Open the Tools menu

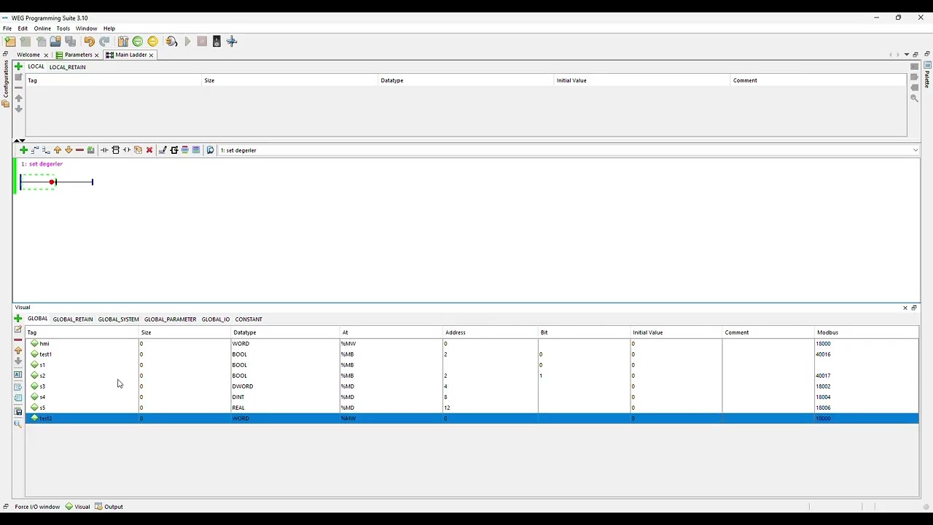(x=63, y=28)
